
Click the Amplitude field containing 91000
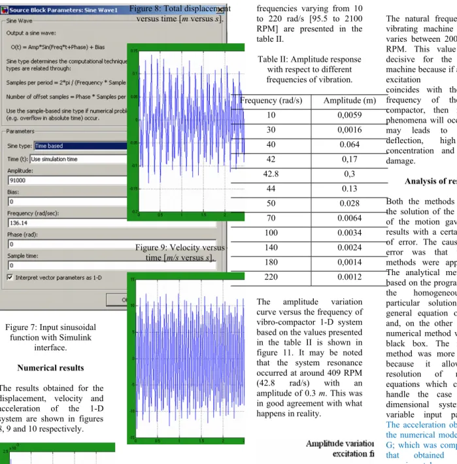click(67, 180)
